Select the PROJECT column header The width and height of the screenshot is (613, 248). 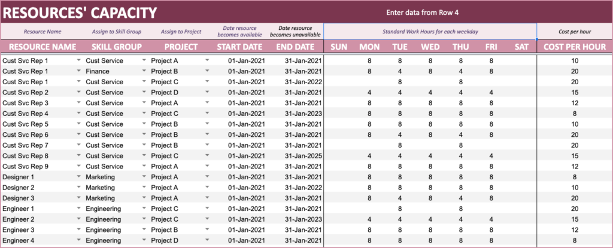point(181,47)
